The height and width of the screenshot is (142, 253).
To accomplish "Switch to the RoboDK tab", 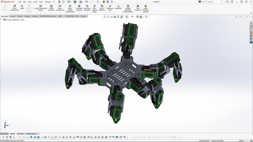I will (84, 16).
